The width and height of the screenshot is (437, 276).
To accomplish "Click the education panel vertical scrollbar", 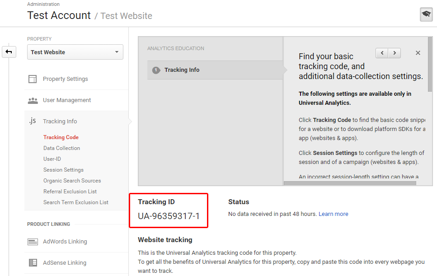I will click(430, 65).
